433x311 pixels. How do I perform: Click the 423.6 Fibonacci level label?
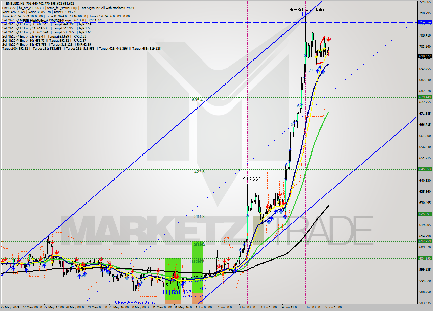199,172
